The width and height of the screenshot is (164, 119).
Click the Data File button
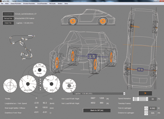tap(8, 23)
